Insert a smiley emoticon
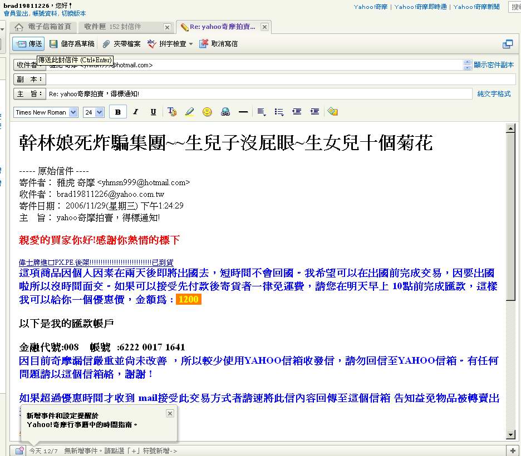Screen dimensions: 521x456 tap(207, 112)
